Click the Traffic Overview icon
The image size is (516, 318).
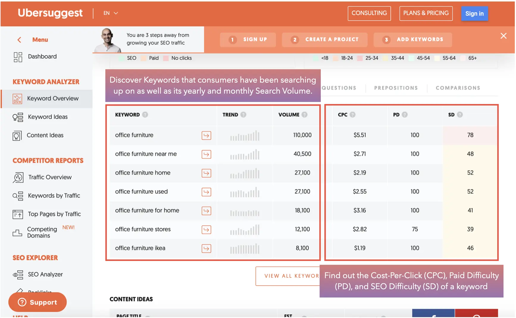tap(18, 177)
